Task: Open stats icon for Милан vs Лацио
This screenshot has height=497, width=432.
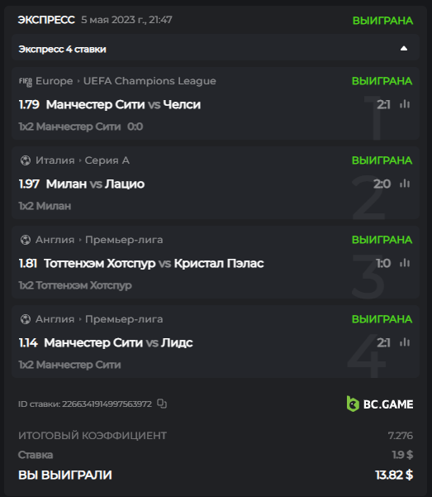Action: click(x=405, y=184)
